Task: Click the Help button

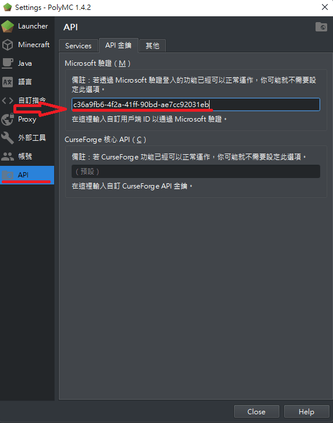Action: [x=307, y=412]
